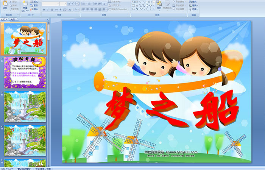
Task: Open the Shape Outline (形状轮廓) menu
Action: click(180, 5)
